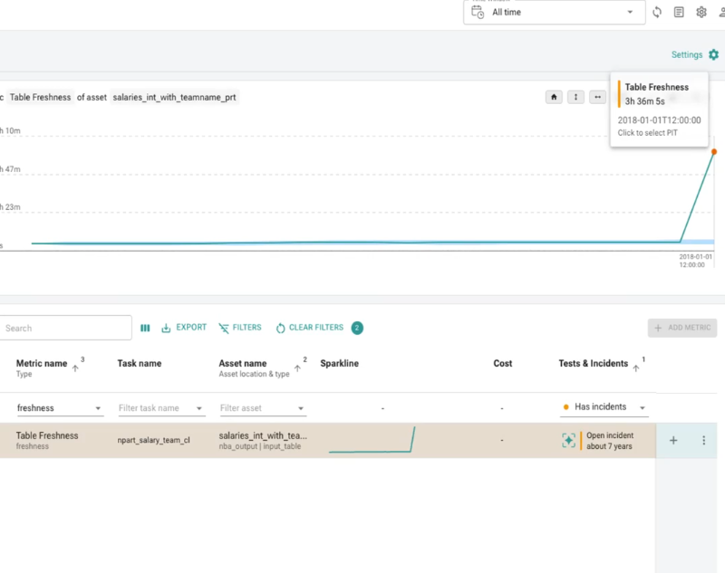Open the document log icon in header

pyautogui.click(x=679, y=12)
